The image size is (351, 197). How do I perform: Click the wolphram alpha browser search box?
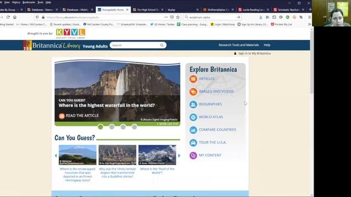pyautogui.click(x=212, y=17)
